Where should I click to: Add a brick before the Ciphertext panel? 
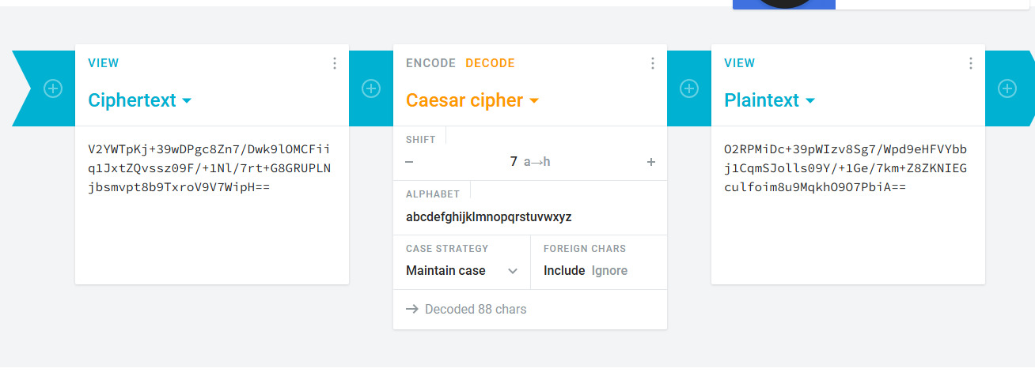click(53, 88)
